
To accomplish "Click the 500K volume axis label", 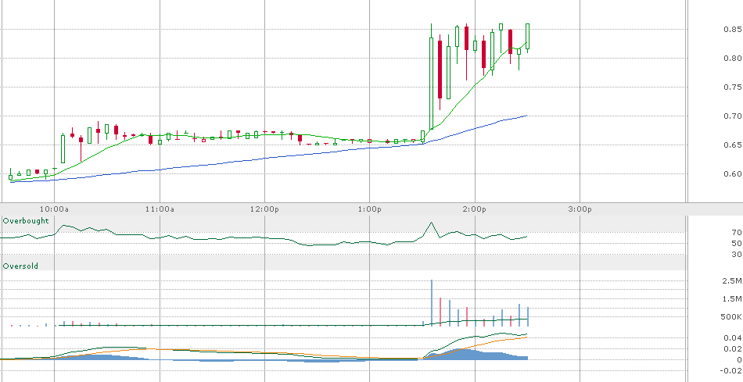I will tap(732, 316).
